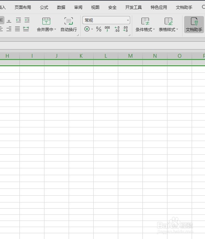The height and width of the screenshot is (239, 205).
Task: Switch to the 审阅 tab
Action: click(78, 7)
